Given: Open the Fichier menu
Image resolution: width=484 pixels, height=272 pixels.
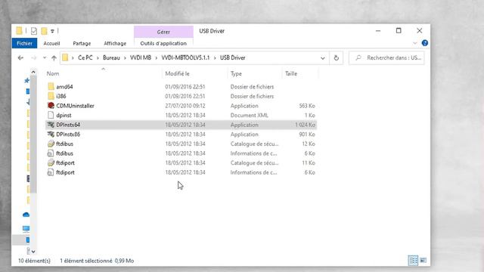Looking at the screenshot, I should [x=24, y=43].
